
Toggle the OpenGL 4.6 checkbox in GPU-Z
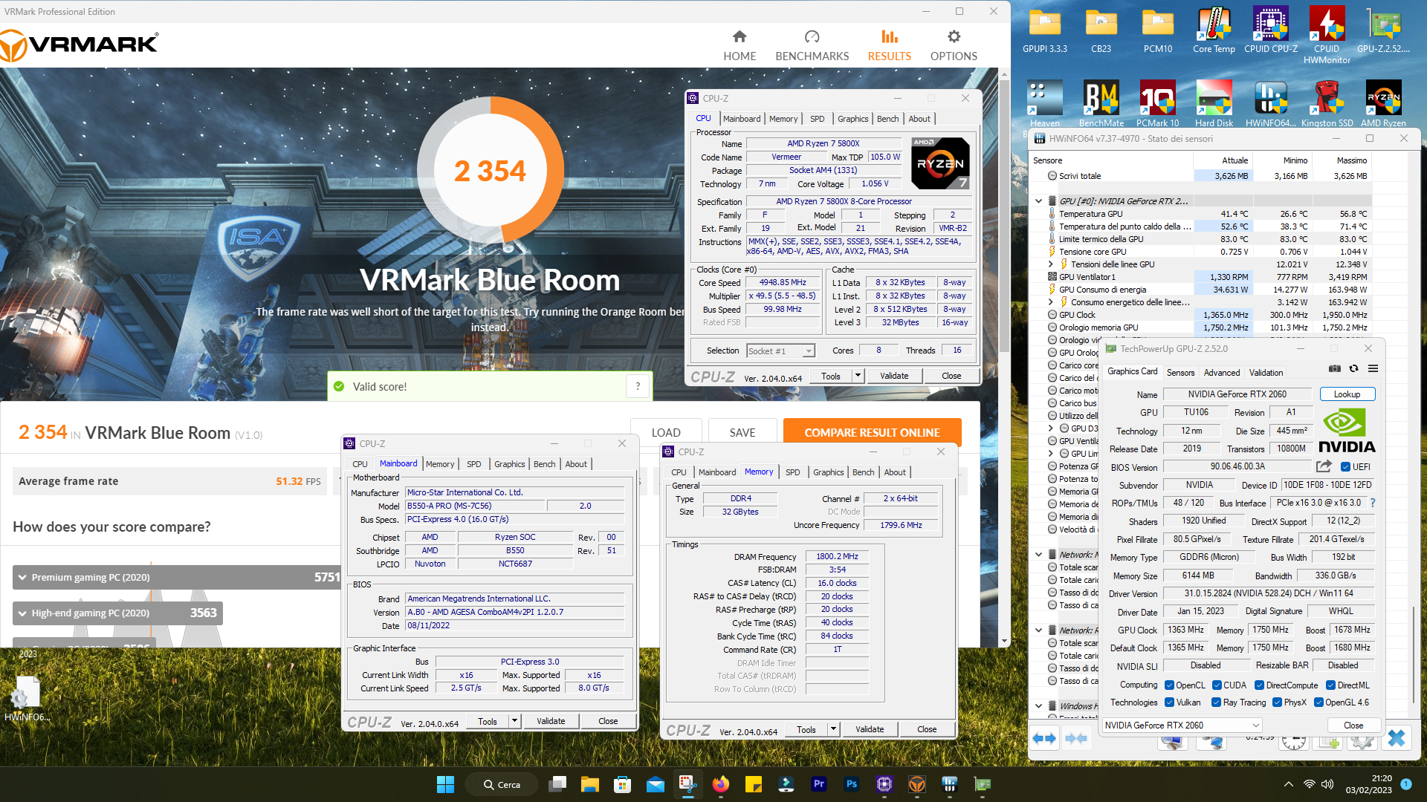[x=1318, y=702]
